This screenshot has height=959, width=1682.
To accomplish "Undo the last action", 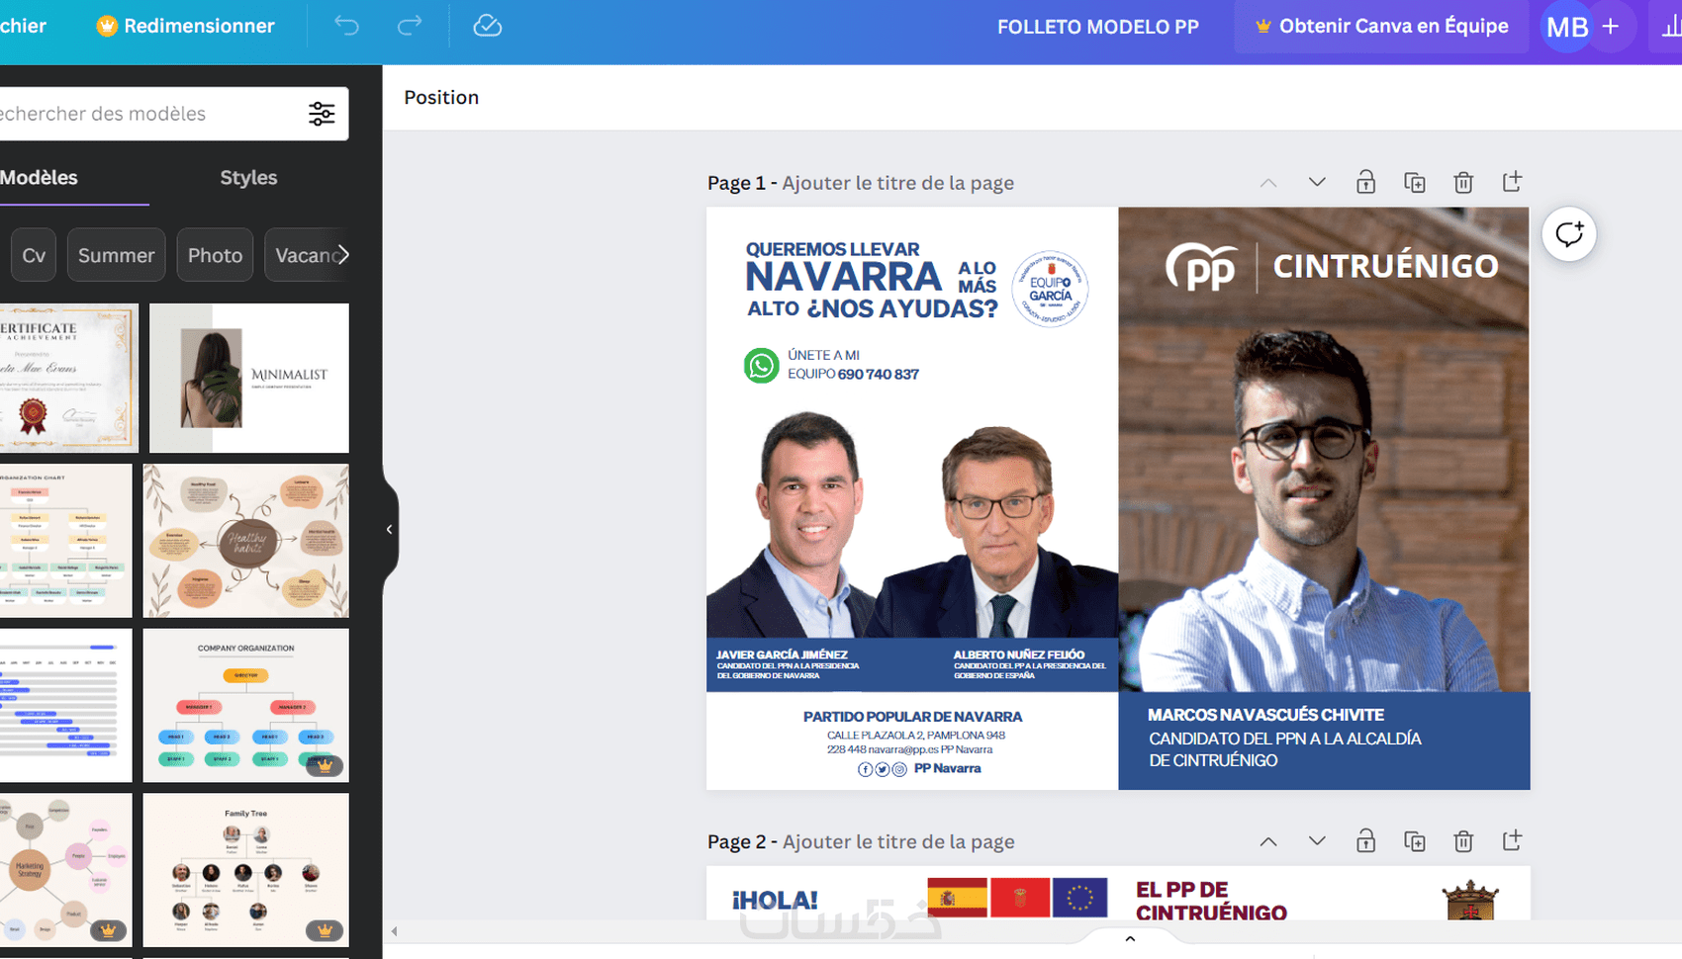I will pyautogui.click(x=346, y=26).
